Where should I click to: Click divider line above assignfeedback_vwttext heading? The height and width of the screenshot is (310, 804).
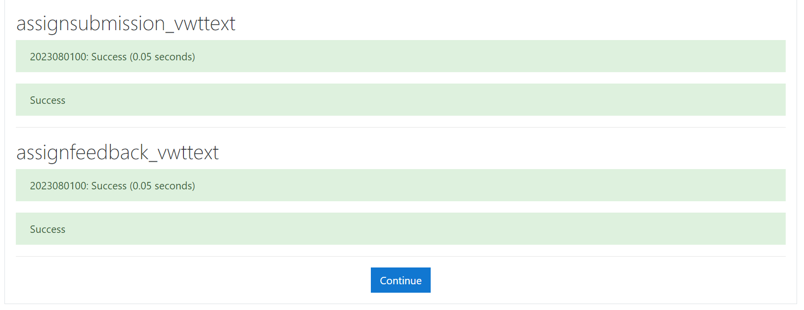pos(401,128)
